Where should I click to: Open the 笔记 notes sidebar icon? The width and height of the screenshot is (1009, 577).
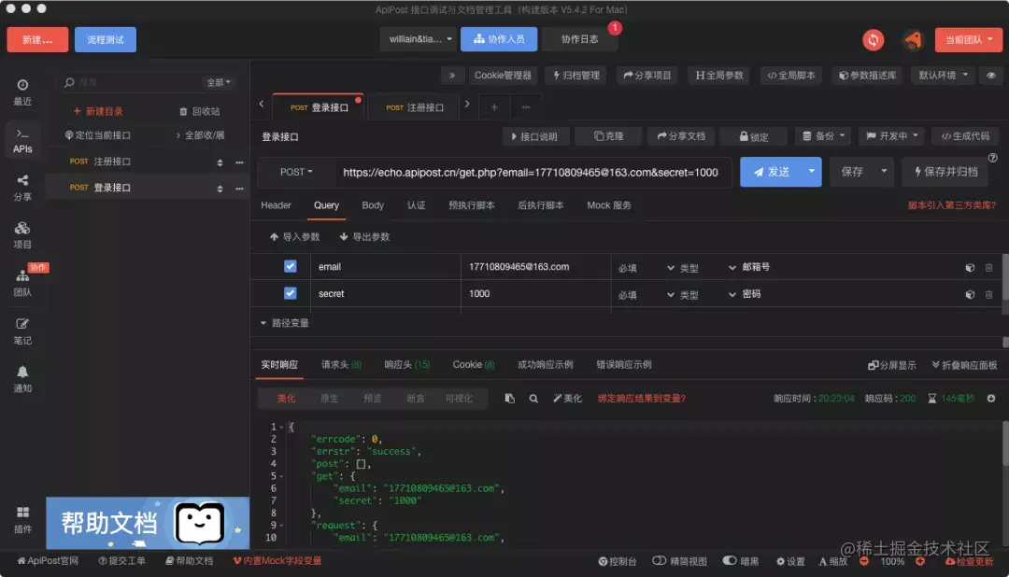pos(22,331)
